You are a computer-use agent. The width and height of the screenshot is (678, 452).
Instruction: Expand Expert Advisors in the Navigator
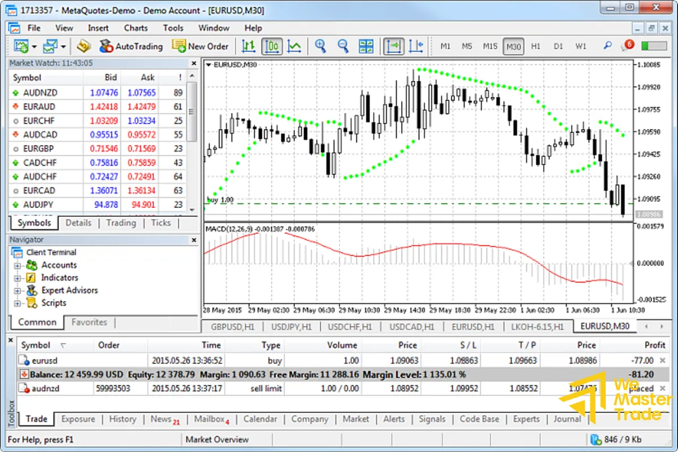(x=18, y=290)
